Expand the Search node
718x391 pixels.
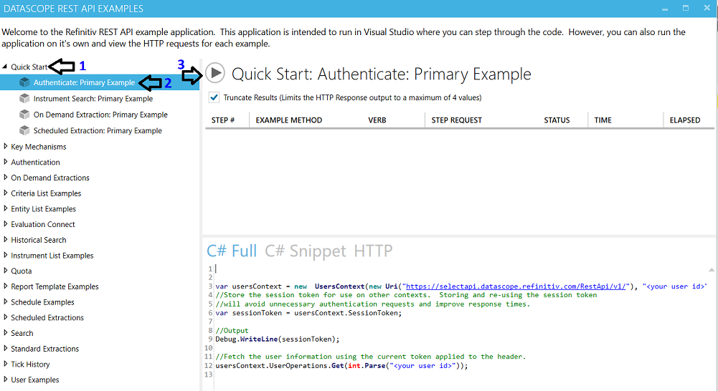coord(6,333)
